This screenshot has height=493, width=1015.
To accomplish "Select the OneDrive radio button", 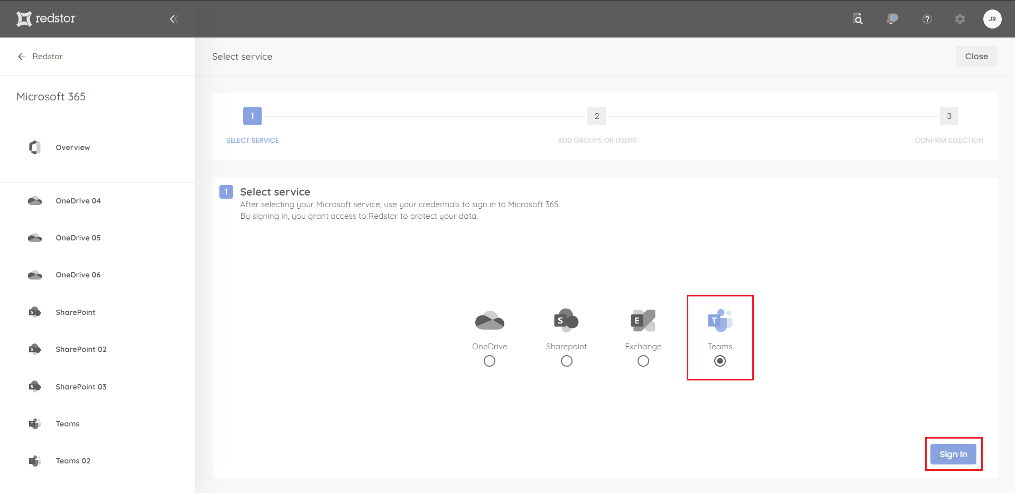I will tap(490, 361).
